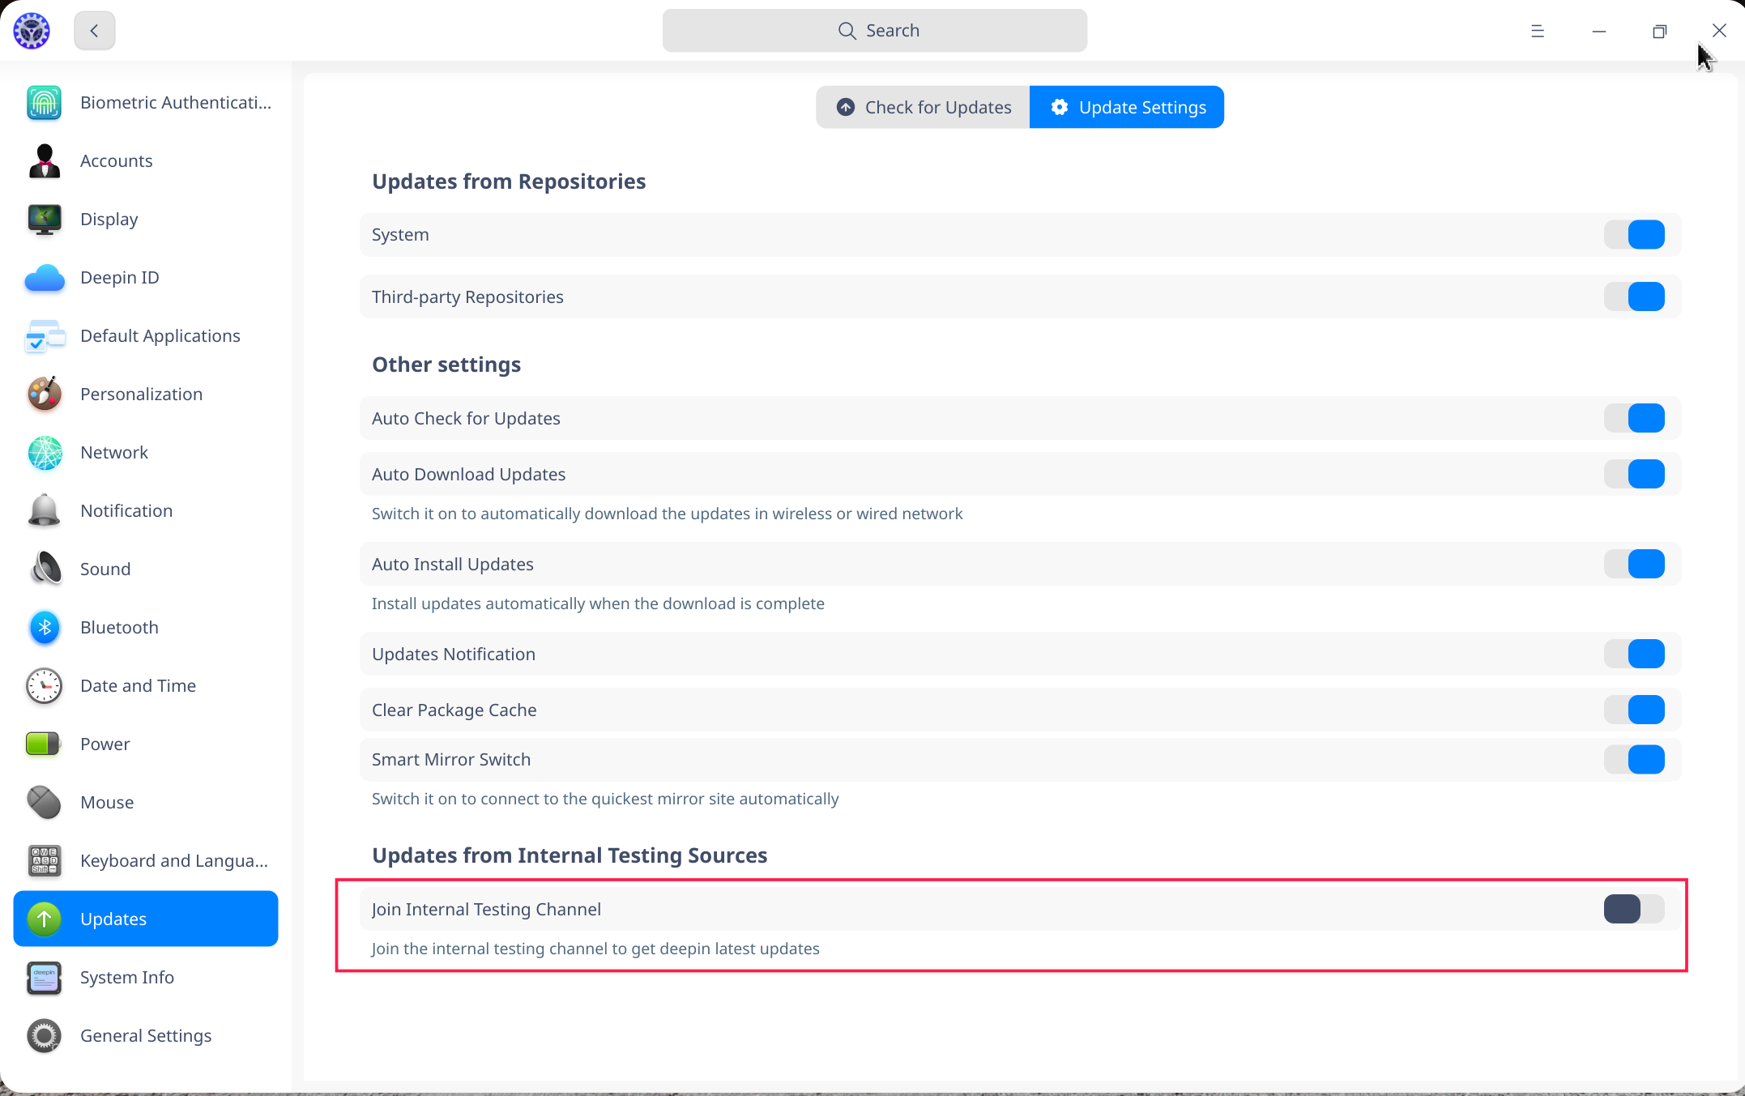Image resolution: width=1745 pixels, height=1096 pixels.
Task: Turn off Auto Check for Updates
Action: (x=1634, y=418)
